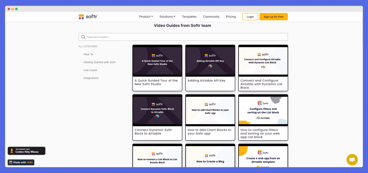Open Connect and Configure Airtable thumbnail

click(x=263, y=61)
